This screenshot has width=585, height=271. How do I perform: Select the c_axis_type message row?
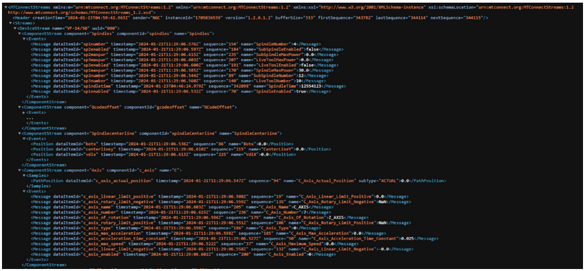[x=177, y=228]
